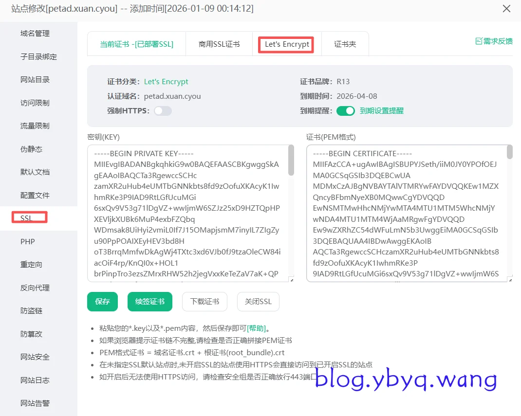Screen dimensions: 521x416
Task: Open the Let's Encrypt tab
Action: (287, 44)
